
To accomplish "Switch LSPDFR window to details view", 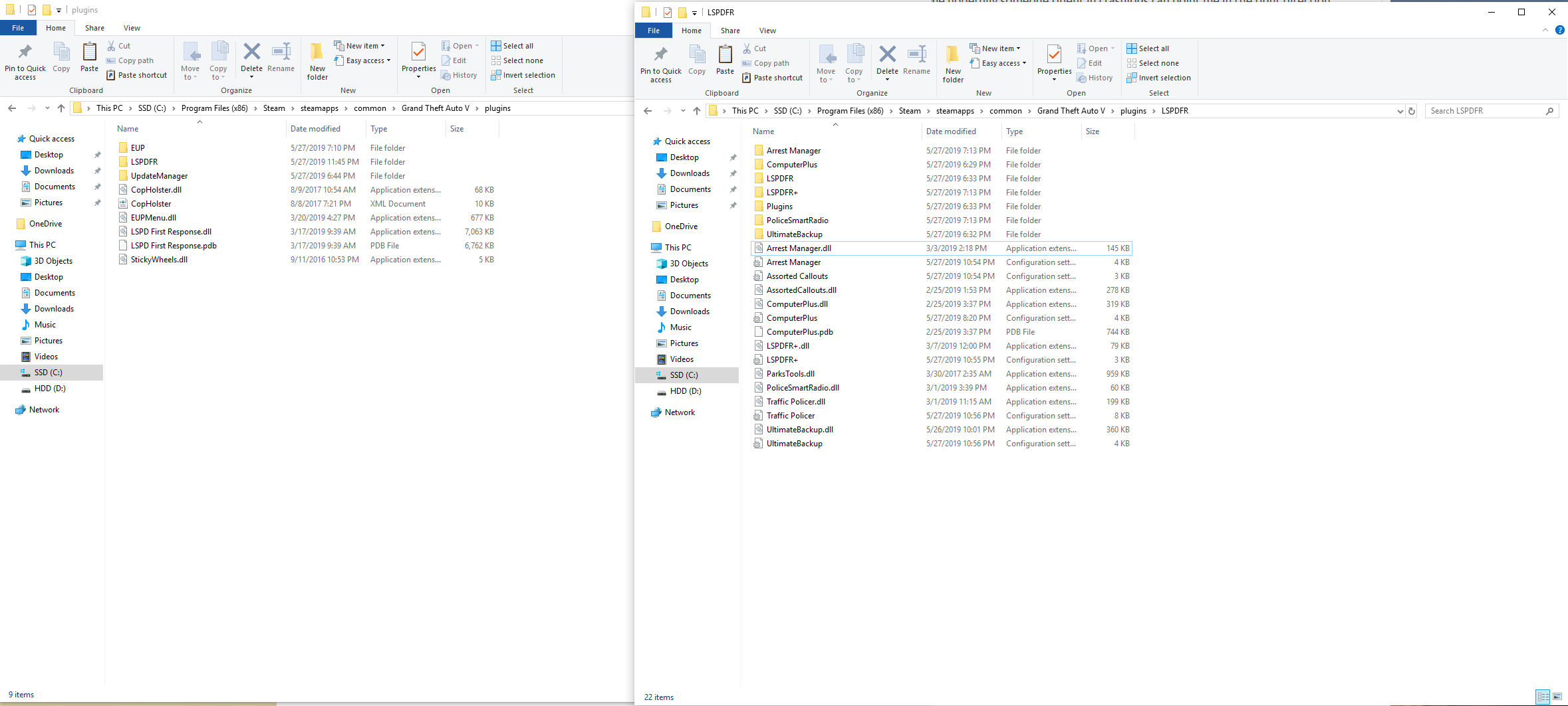I will (1543, 697).
